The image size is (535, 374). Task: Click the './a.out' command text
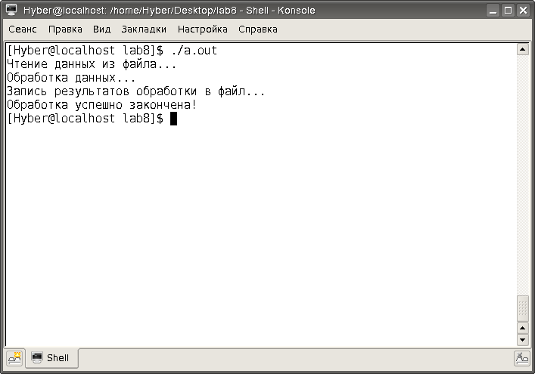click(x=194, y=51)
